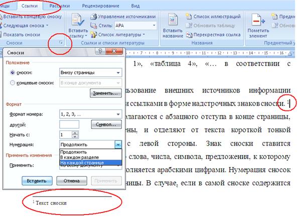Viewport: 300px width, 217px height.
Task: Click the Отмена button
Action: click(x=72, y=181)
